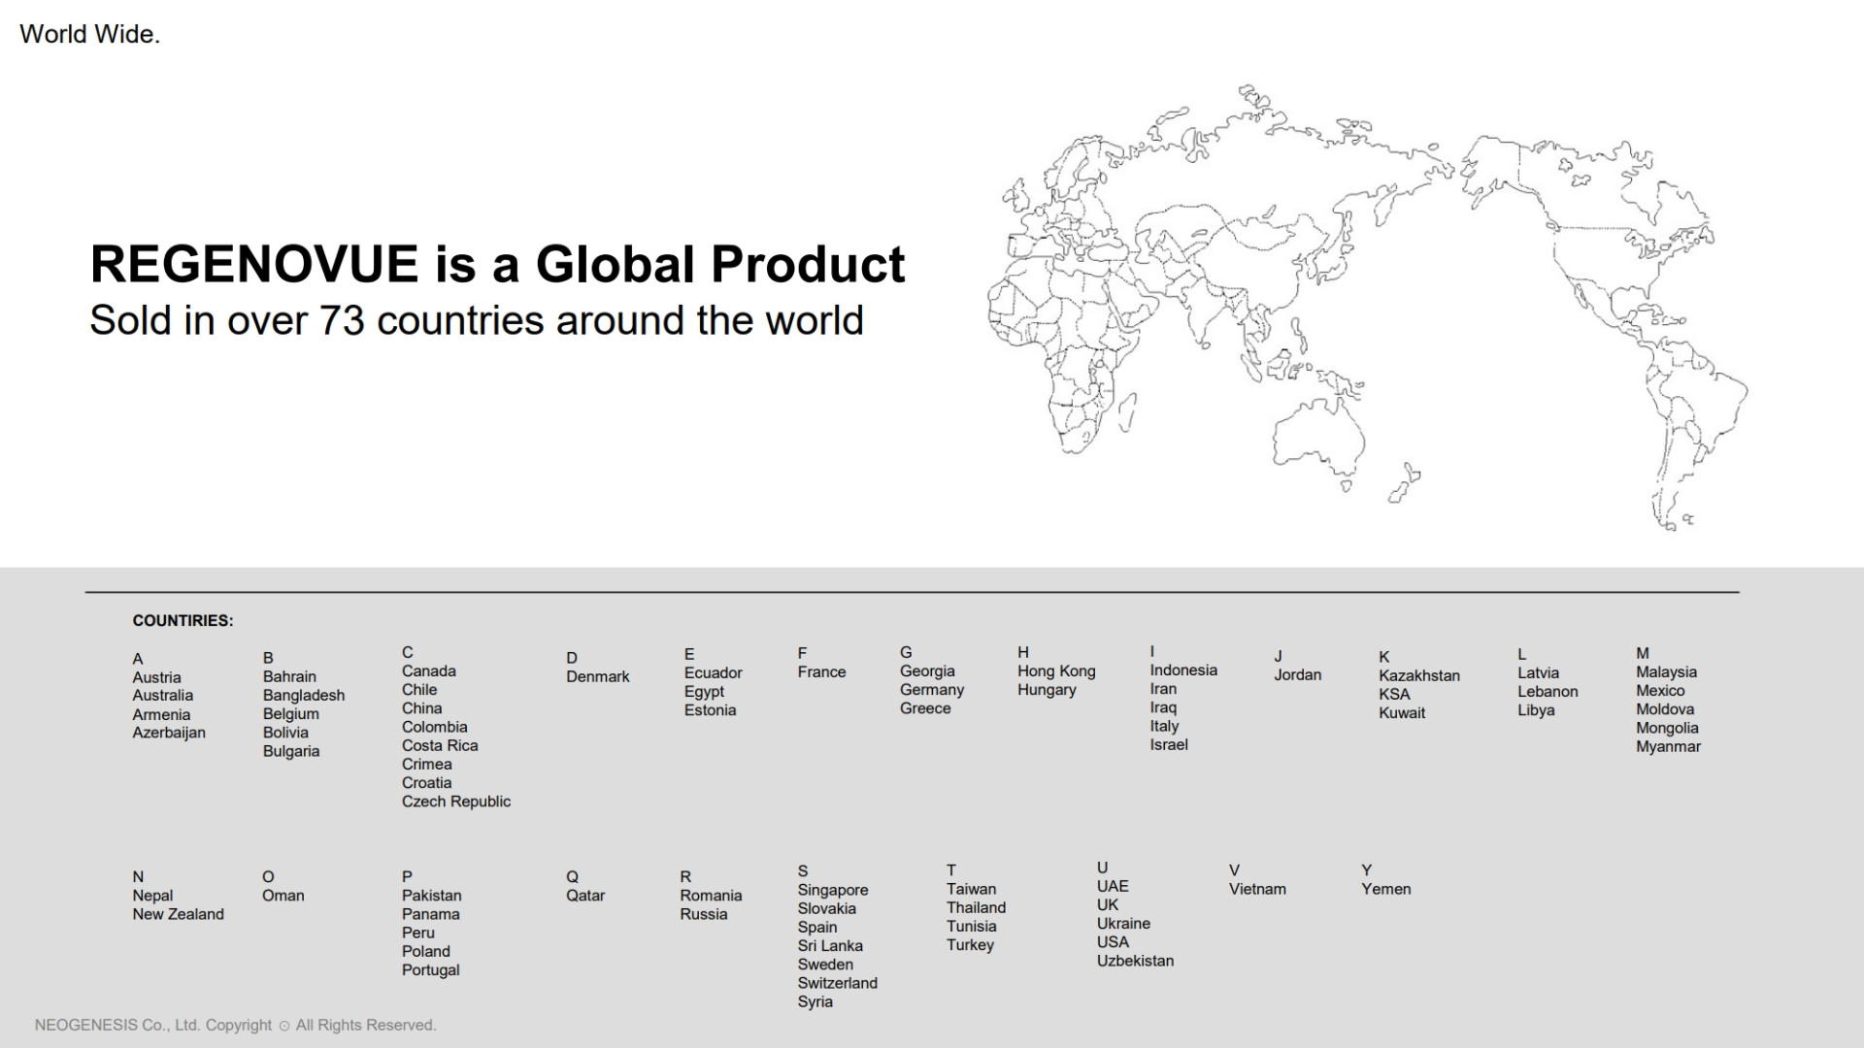Click 'Latvia' under column L
Screen dimensions: 1864x1048
click(1539, 672)
